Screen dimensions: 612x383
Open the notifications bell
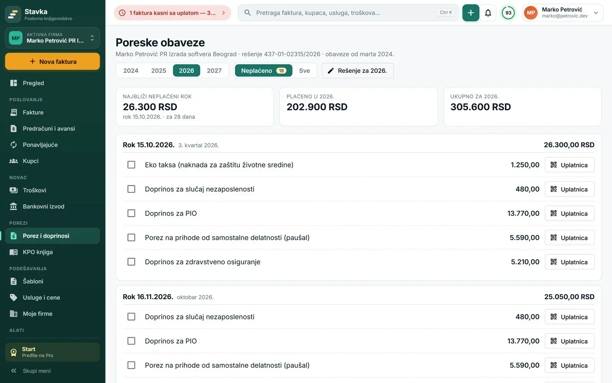pos(488,13)
